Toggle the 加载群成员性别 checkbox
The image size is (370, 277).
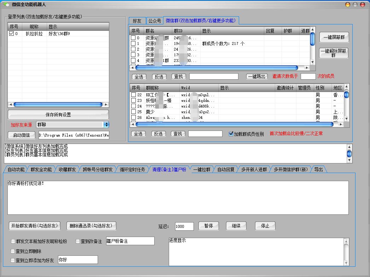pyautogui.click(x=231, y=134)
